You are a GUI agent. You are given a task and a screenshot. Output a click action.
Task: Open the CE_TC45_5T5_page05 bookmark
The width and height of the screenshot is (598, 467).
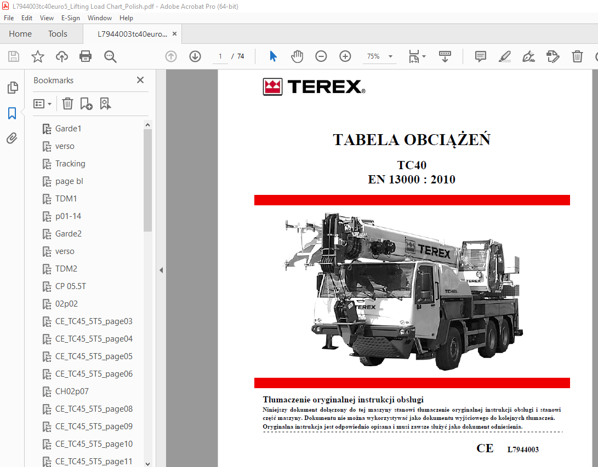point(94,356)
